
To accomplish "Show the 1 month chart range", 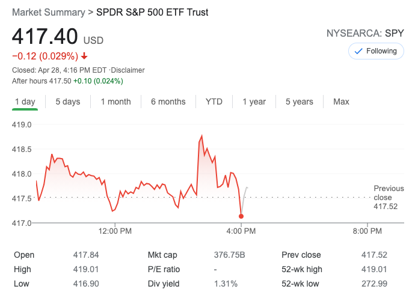I will click(x=115, y=102).
